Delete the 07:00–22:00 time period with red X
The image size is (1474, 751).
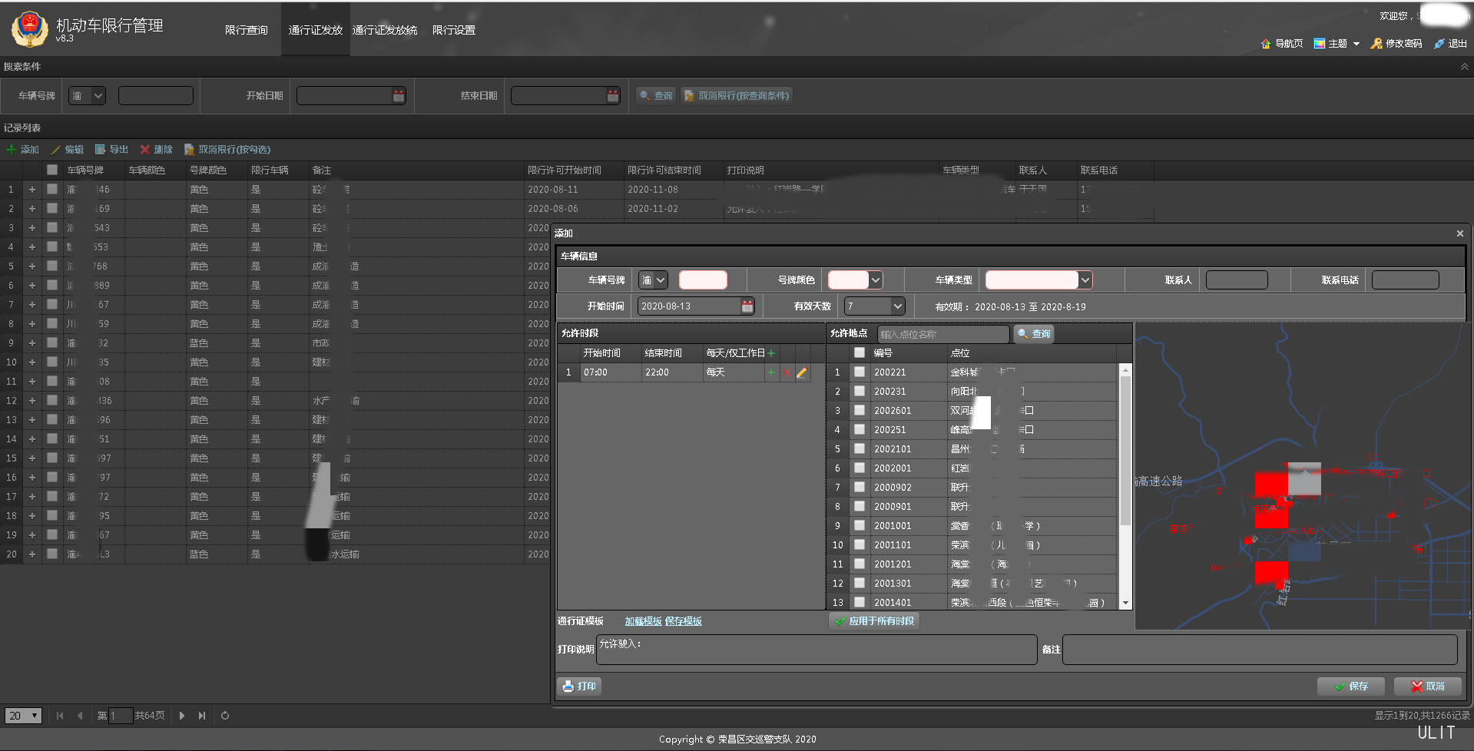[787, 372]
